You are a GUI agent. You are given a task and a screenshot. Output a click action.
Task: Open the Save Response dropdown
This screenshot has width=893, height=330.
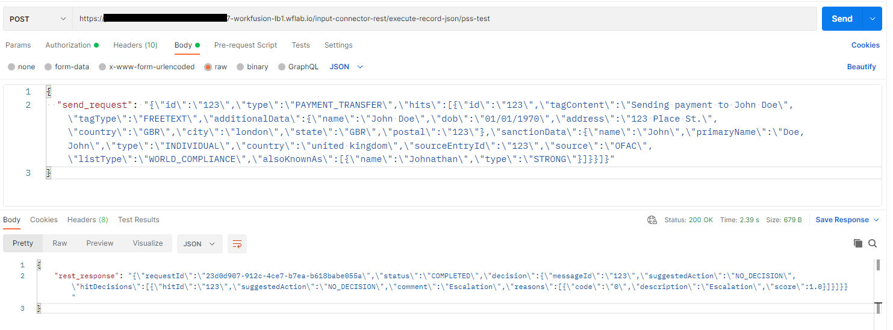tap(847, 220)
